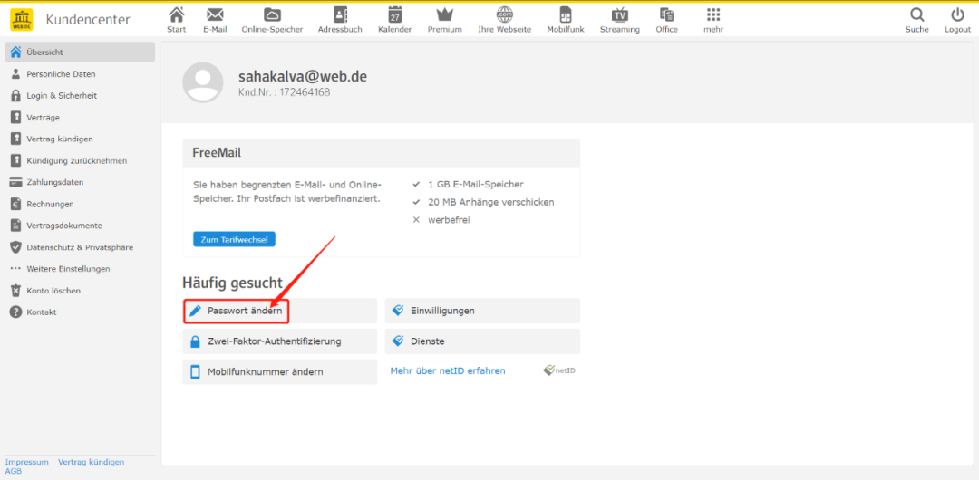The image size is (979, 480).
Task: Follow Mehr über netID erfahren link
Action: (448, 370)
